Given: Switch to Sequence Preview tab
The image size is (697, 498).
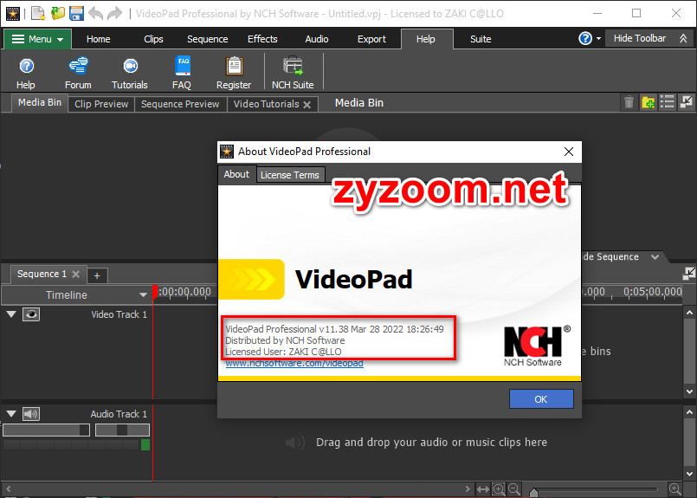Looking at the screenshot, I should 180,104.
